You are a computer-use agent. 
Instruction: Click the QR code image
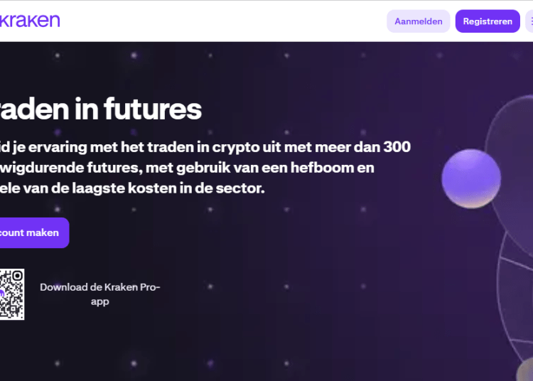tap(11, 294)
